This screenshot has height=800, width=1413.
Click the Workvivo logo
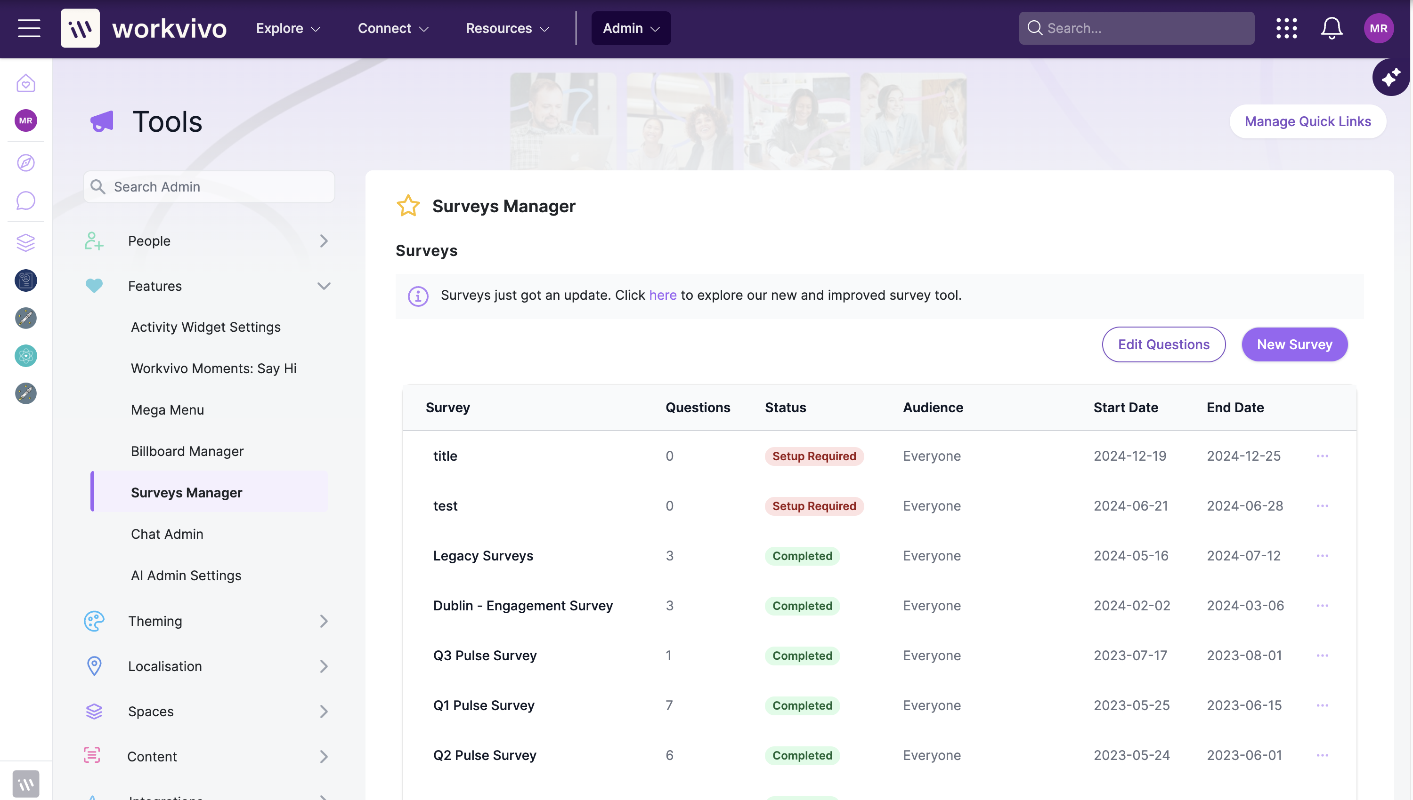pos(144,28)
